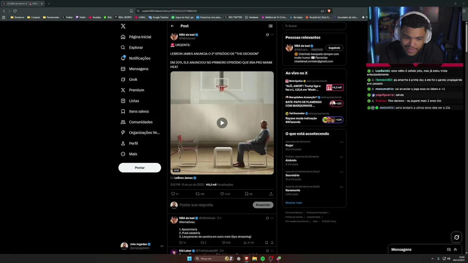This screenshot has height=263, width=468.
Task: Compose new message icon in Mensagens
Action: coord(449,249)
